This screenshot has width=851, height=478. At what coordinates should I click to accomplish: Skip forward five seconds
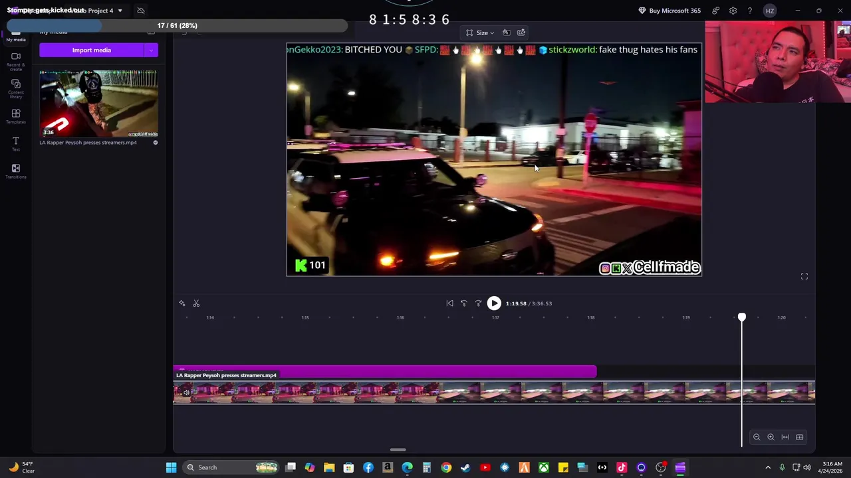(x=478, y=303)
